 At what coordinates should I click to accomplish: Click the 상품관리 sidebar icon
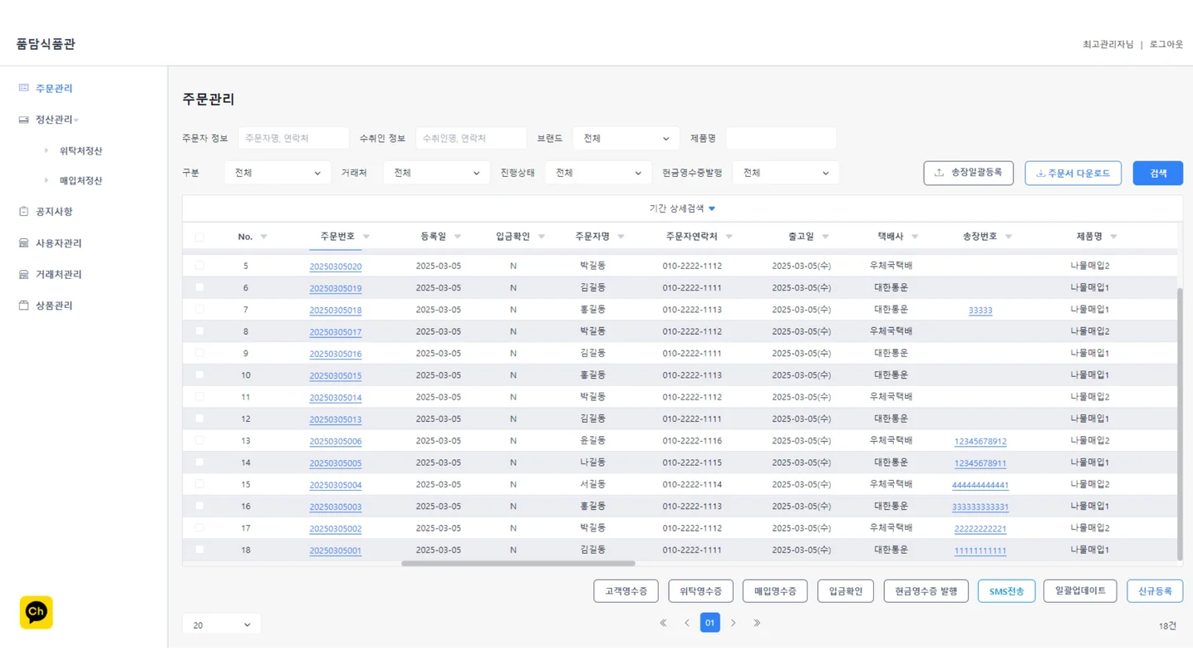[x=23, y=306]
